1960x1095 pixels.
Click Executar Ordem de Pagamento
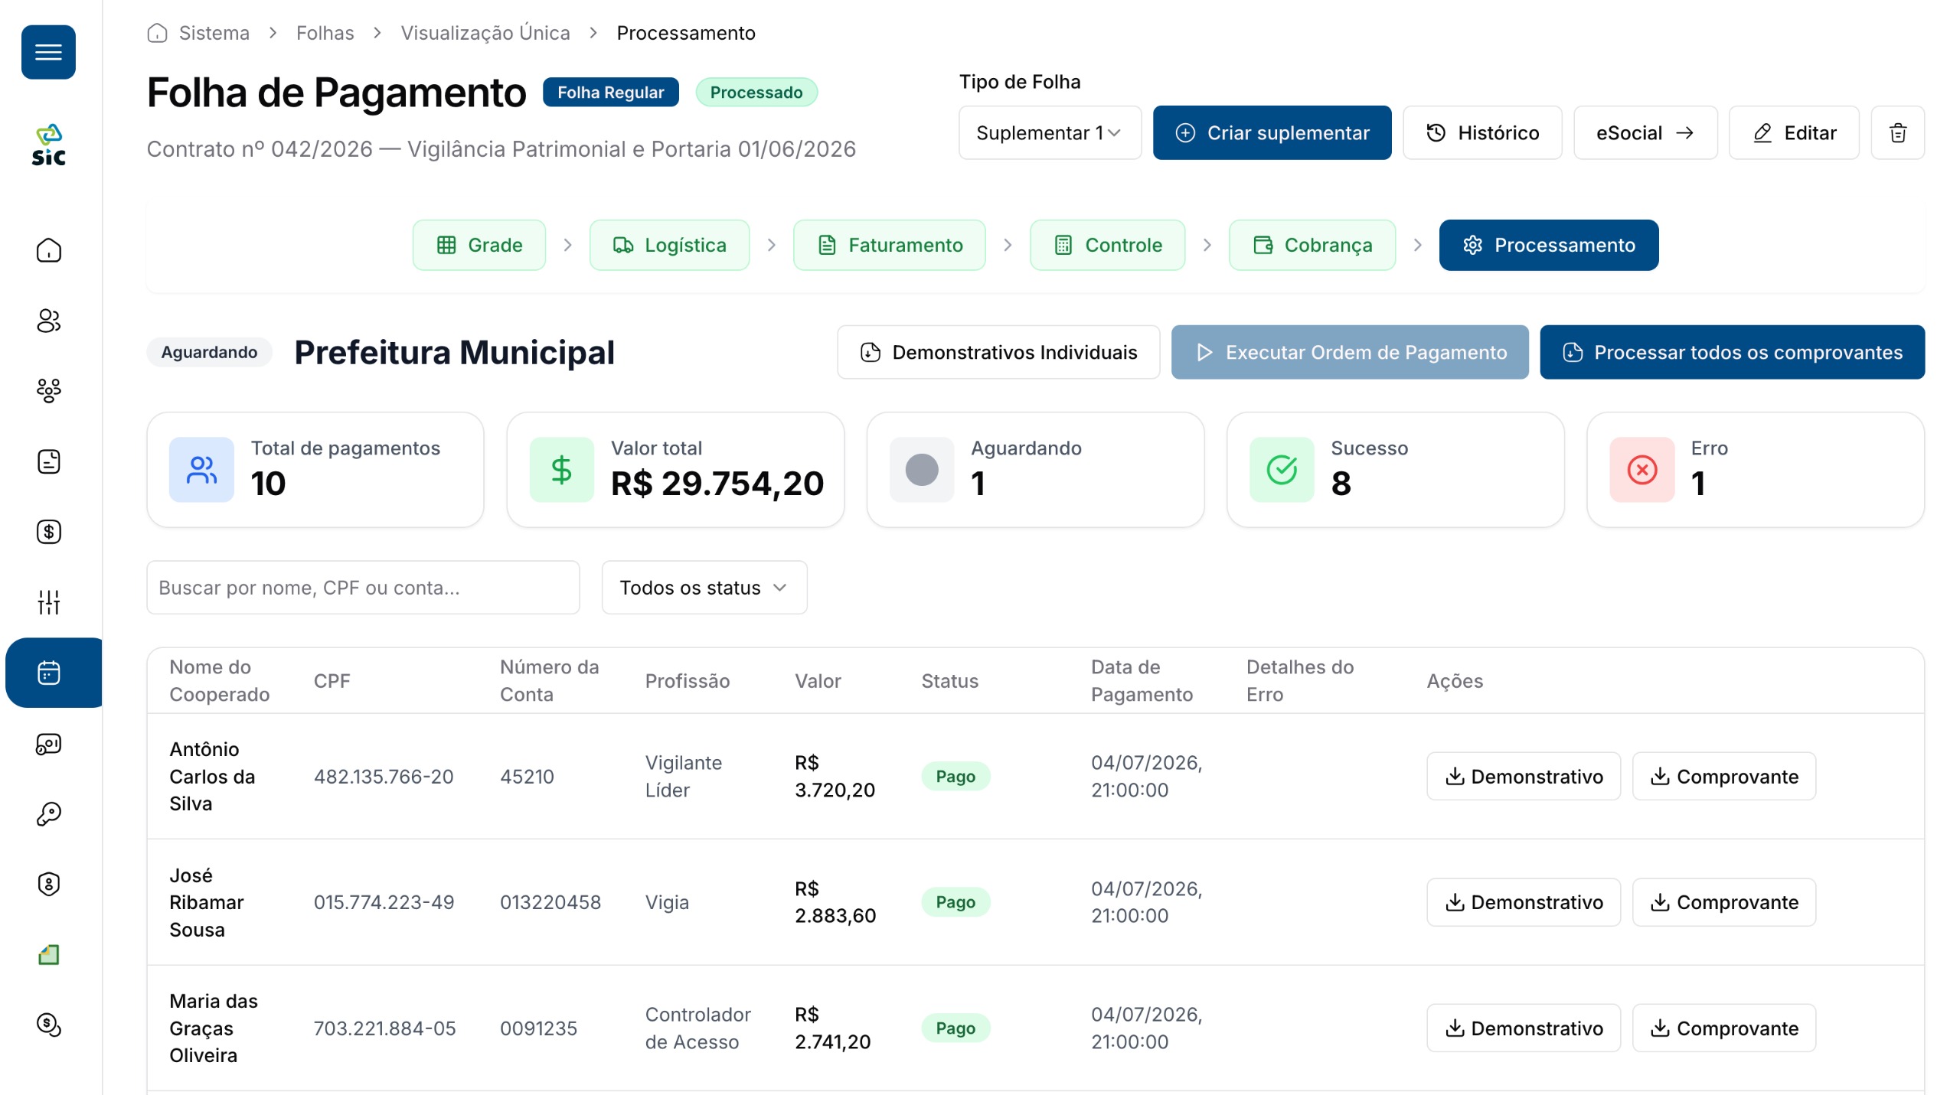tap(1350, 352)
